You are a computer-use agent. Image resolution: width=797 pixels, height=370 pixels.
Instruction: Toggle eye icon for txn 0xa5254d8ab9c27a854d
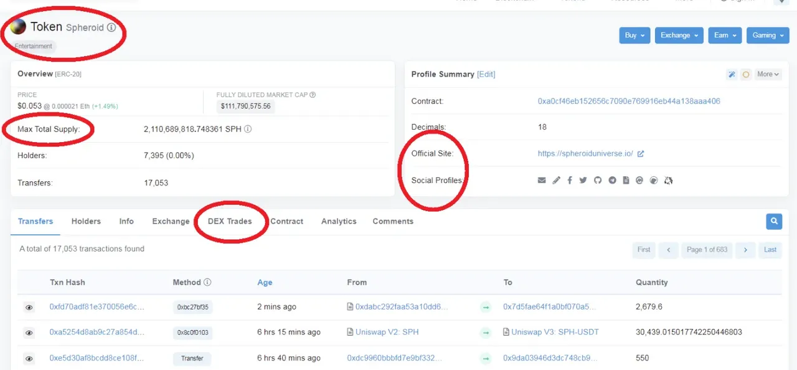pyautogui.click(x=29, y=333)
